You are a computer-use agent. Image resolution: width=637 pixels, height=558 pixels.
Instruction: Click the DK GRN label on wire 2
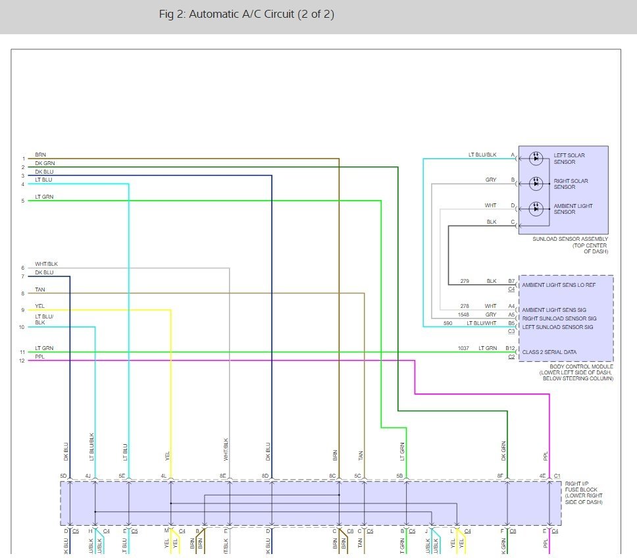45,163
